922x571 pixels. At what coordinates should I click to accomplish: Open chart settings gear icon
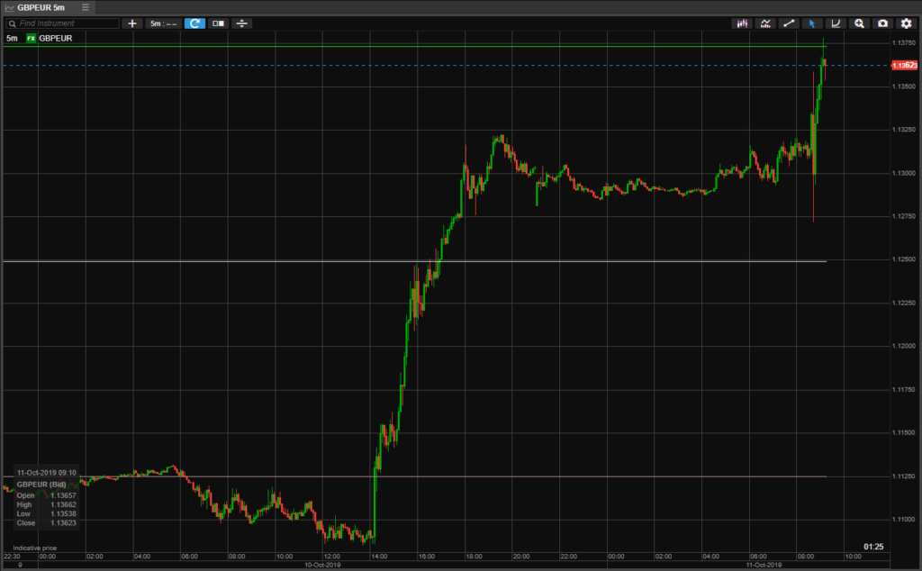(906, 23)
